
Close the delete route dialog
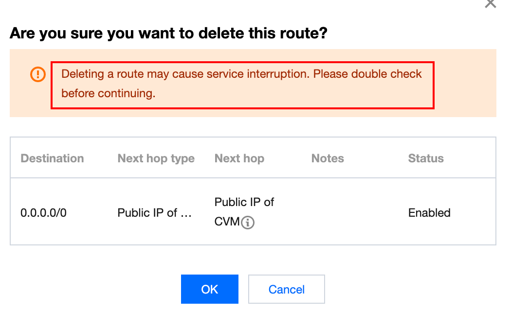(490, 3)
